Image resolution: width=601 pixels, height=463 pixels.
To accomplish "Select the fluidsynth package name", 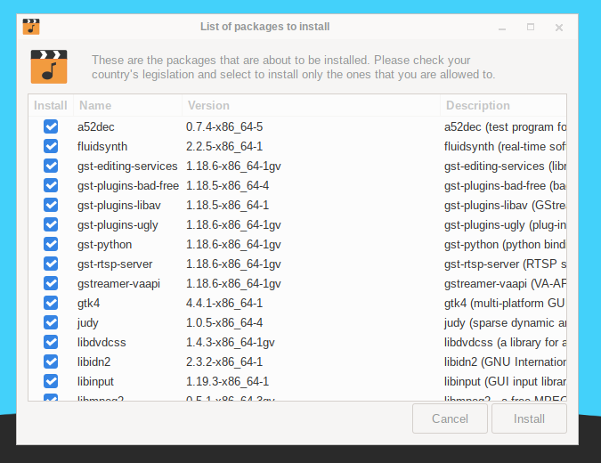I will (x=102, y=146).
